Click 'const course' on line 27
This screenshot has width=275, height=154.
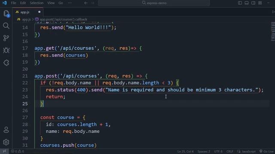57,118
